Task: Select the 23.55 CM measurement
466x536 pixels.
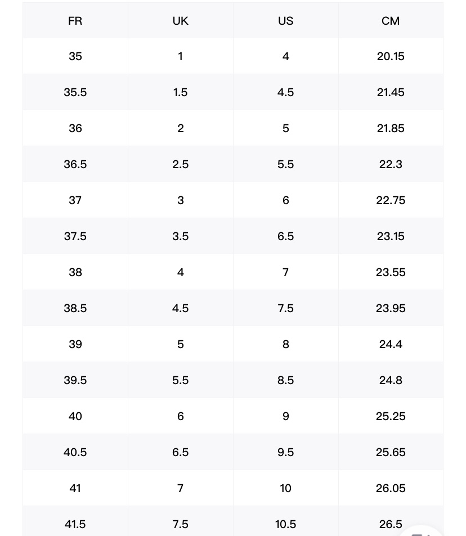Action: pos(391,272)
